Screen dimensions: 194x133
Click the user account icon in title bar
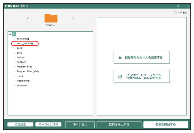(178, 6)
